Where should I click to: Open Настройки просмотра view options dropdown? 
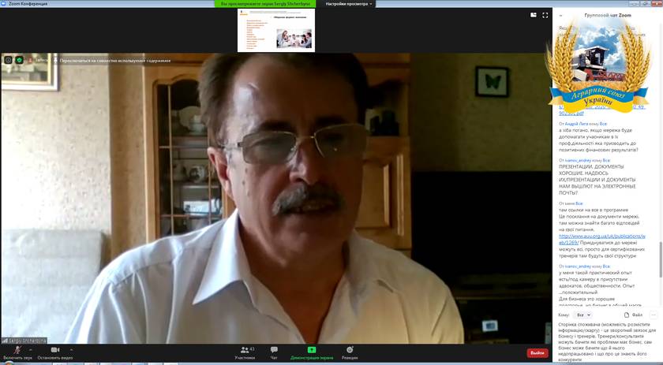tap(349, 4)
